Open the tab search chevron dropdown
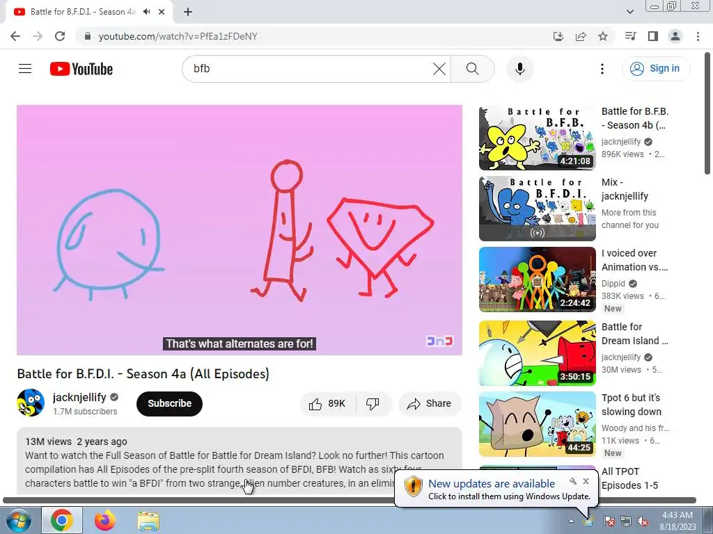This screenshot has height=534, width=713. tap(629, 12)
